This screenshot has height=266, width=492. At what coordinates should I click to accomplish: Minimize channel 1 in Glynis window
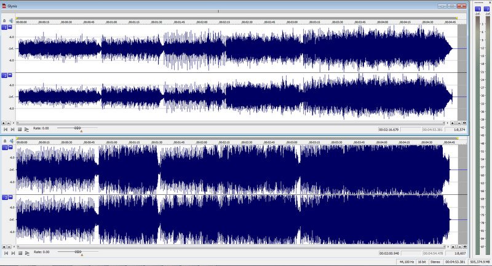pos(10,27)
